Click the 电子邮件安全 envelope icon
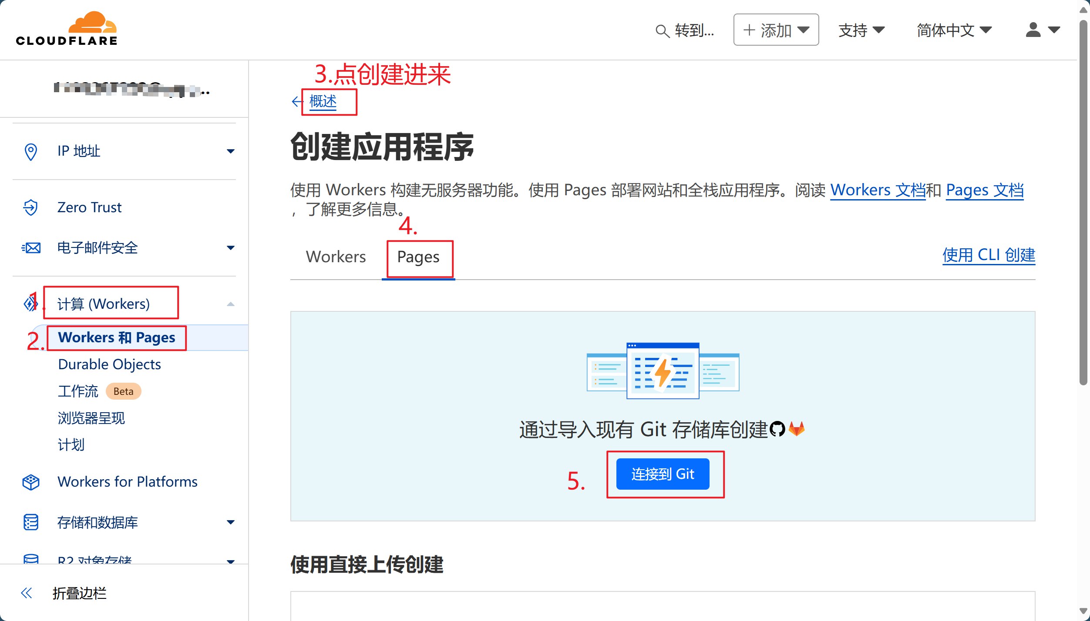Screen dimensions: 1090x621 (31, 248)
